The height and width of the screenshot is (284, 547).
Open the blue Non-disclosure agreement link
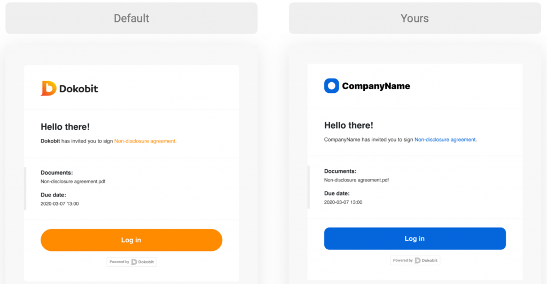[445, 140]
